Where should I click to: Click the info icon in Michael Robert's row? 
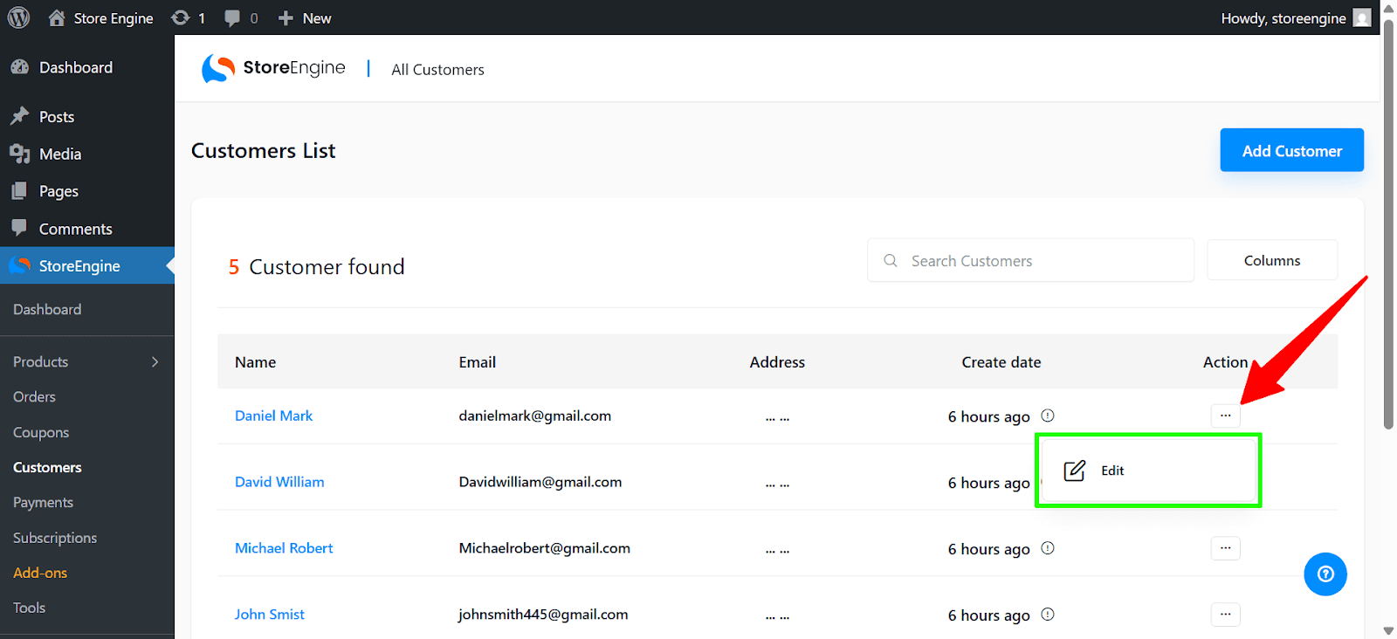[1048, 548]
